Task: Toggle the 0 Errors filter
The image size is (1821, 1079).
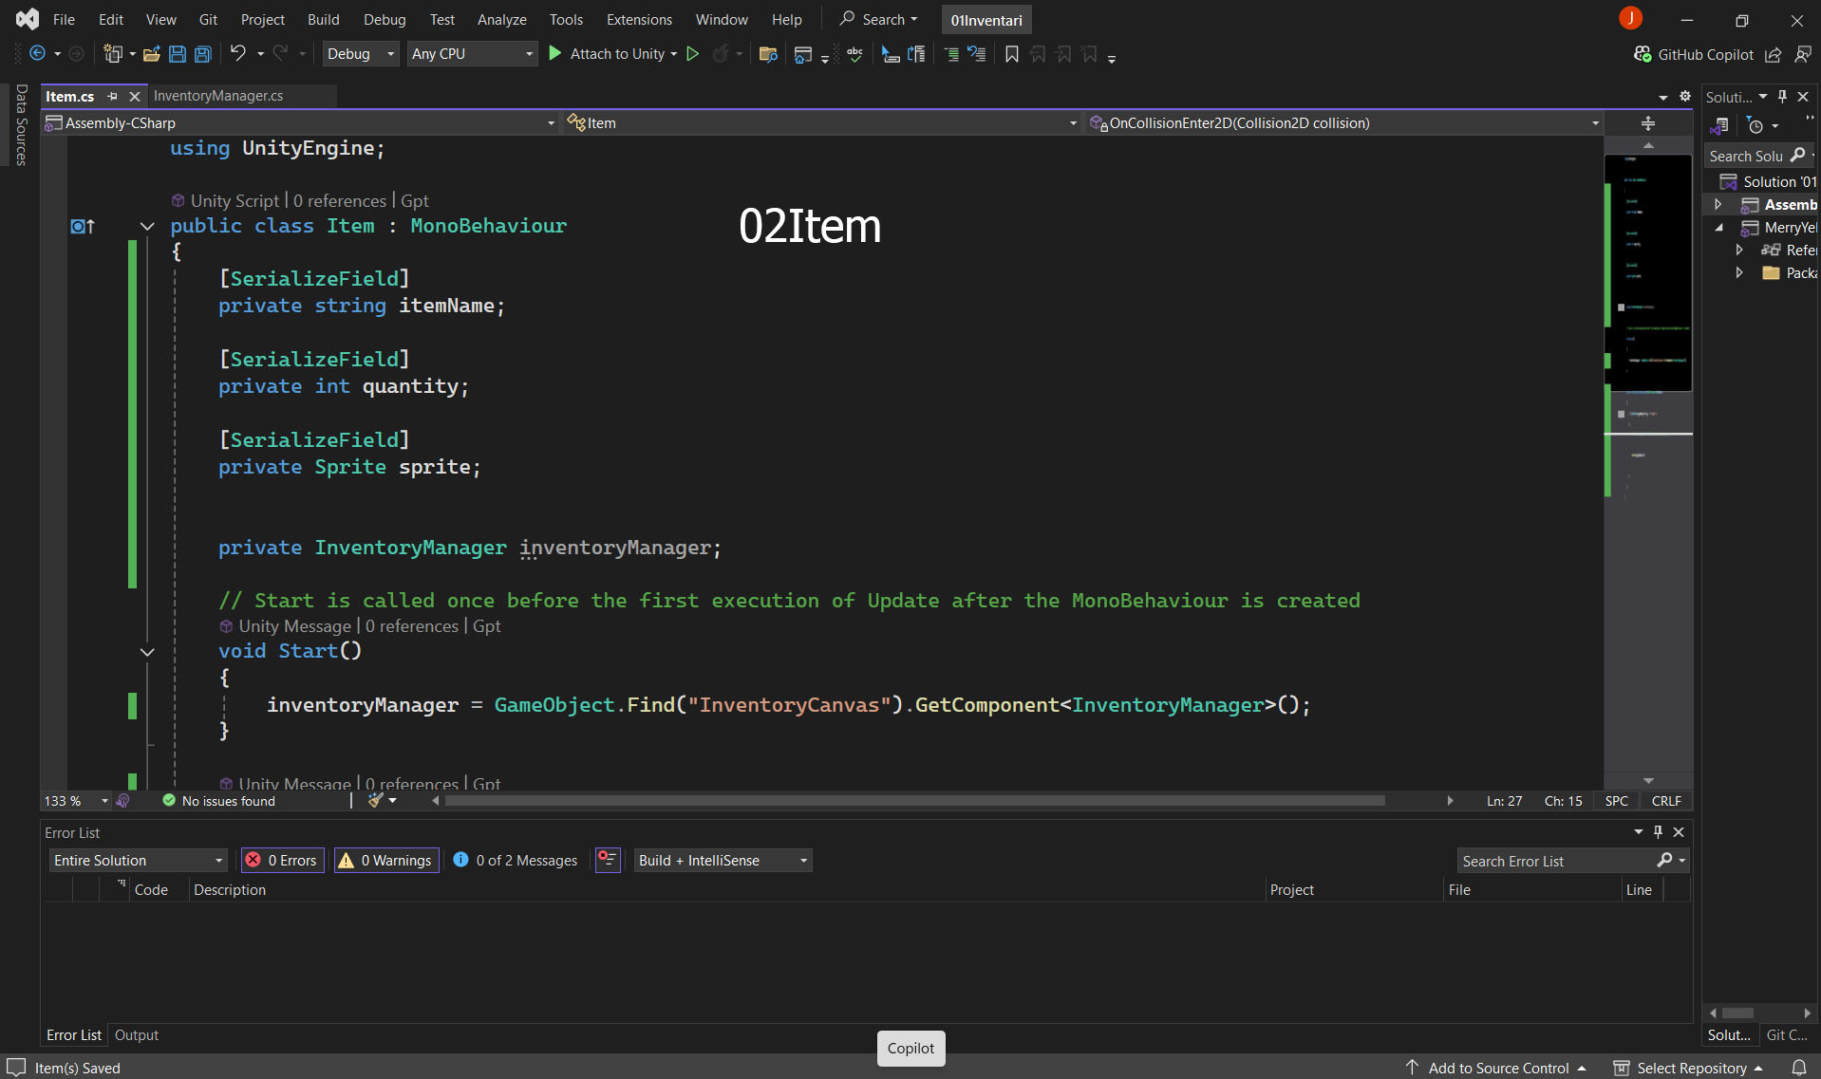Action: pos(282,860)
